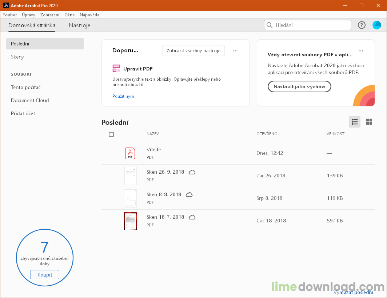Viewport: 387px width, 298px height.
Task: Click the Upravit PDF tool icon
Action: 116,69
